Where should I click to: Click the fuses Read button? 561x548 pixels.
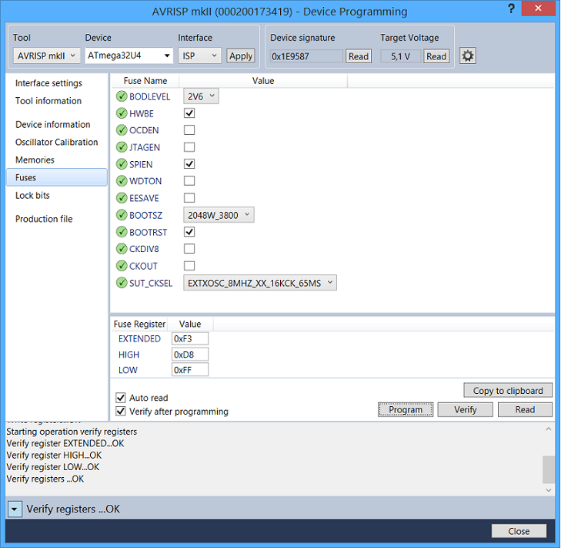pyautogui.click(x=525, y=409)
